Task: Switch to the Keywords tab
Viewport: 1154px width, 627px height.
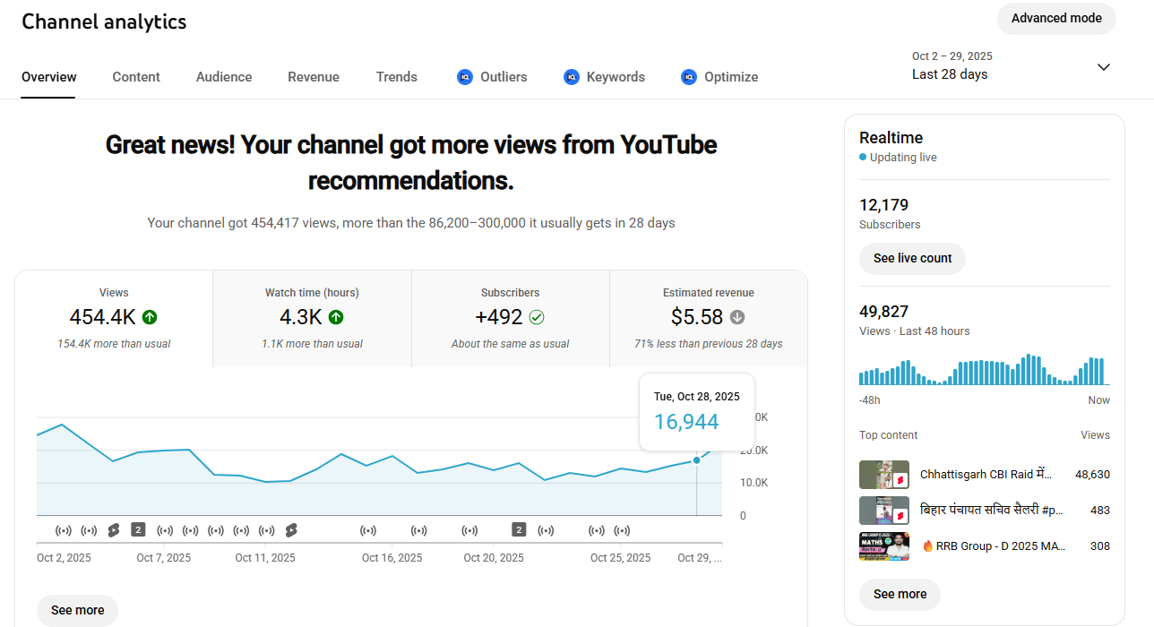Action: click(604, 77)
